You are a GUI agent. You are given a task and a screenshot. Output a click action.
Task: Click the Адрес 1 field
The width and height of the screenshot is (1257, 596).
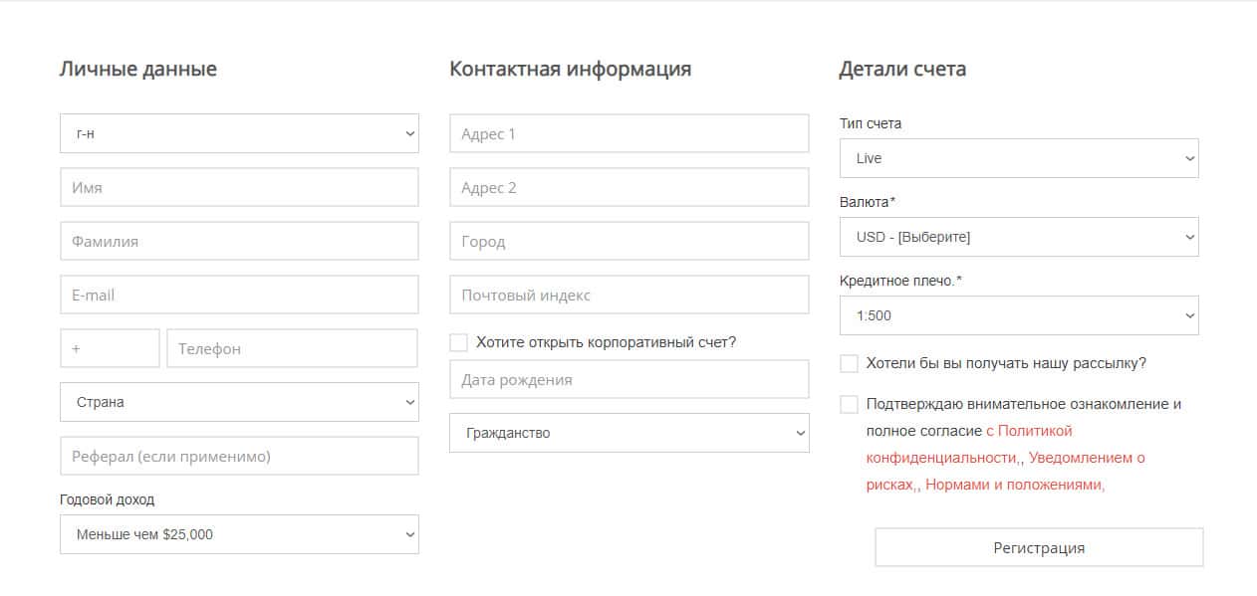point(628,133)
